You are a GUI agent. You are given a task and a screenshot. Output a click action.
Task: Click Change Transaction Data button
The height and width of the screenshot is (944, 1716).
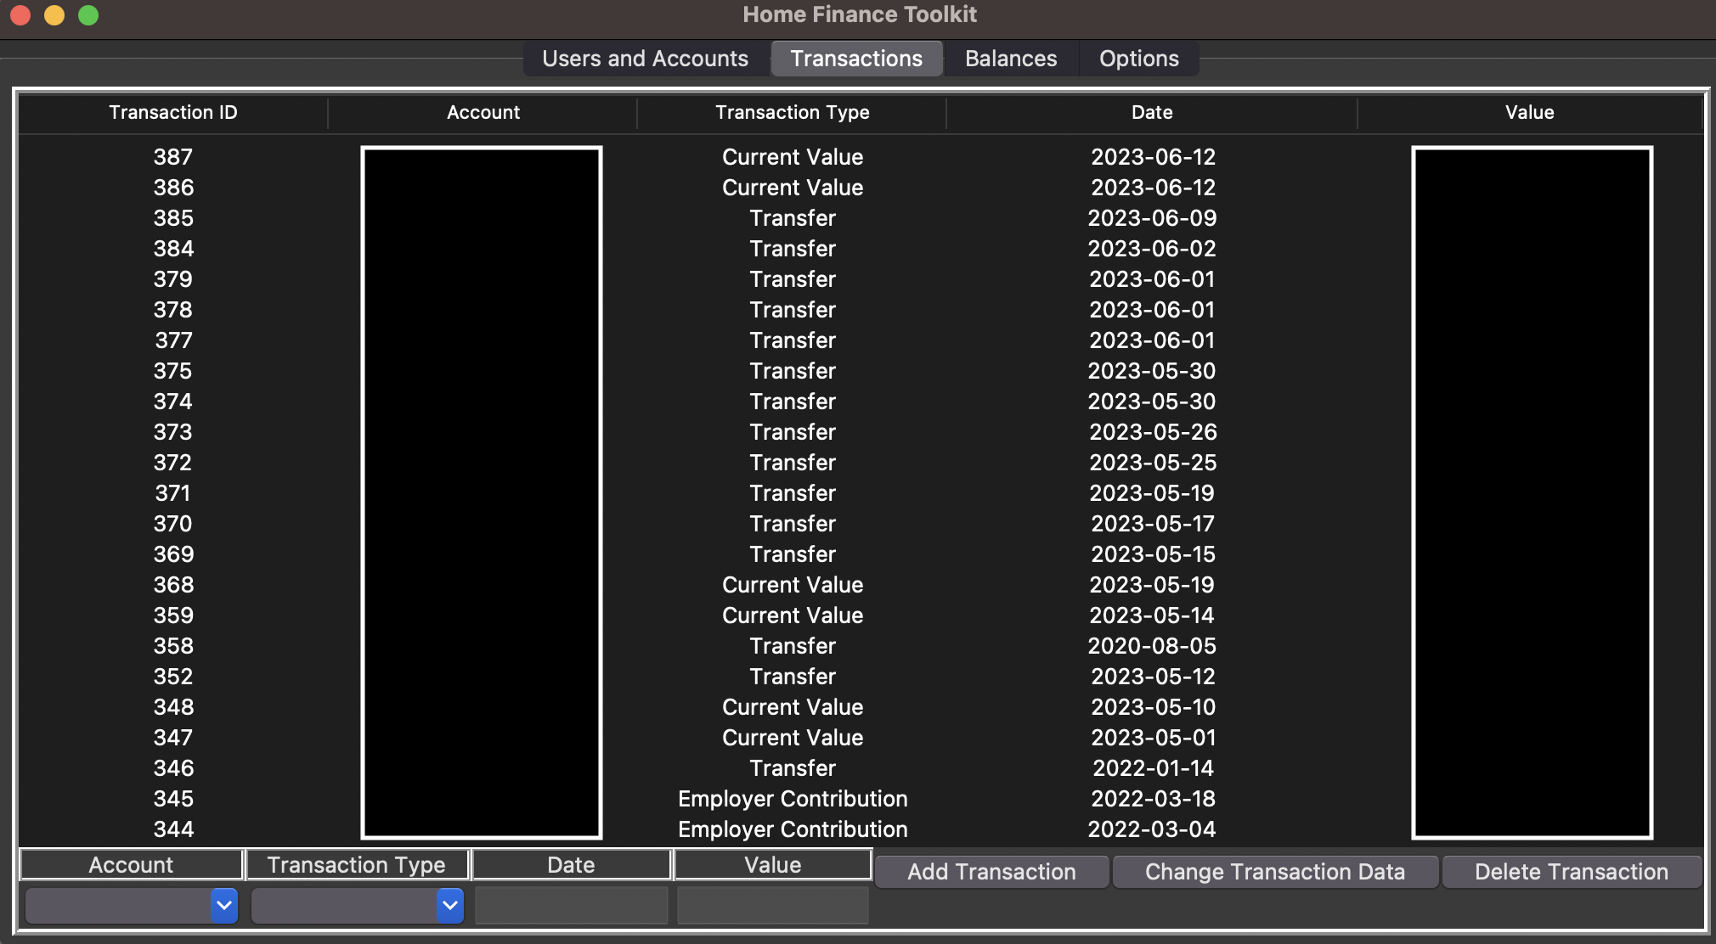point(1275,872)
